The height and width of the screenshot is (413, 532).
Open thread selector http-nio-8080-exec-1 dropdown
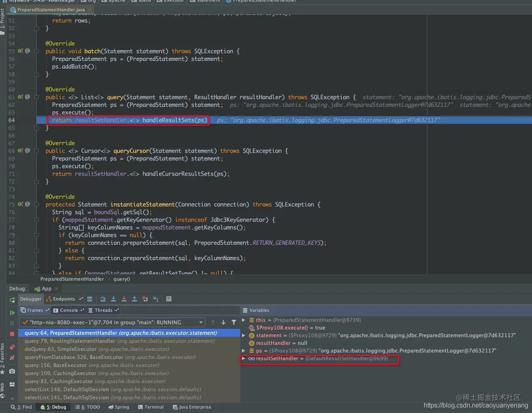coord(112,322)
